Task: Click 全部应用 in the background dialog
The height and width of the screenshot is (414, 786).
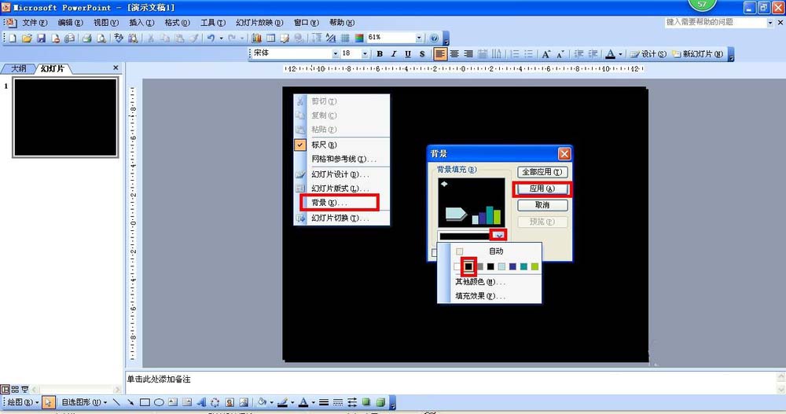Action: point(542,172)
